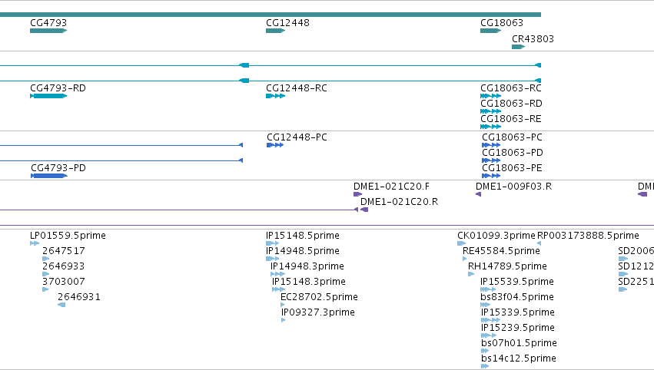Select the CR43803 gene arrow glyph
The height and width of the screenshot is (370, 654).
[x=518, y=47]
